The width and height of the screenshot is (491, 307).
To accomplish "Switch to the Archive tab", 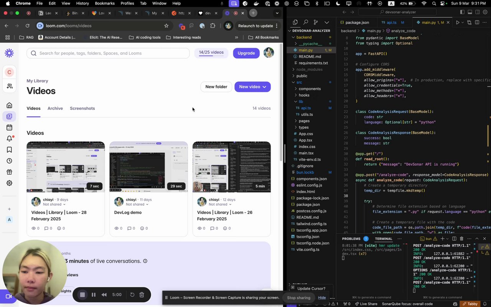I will tap(55, 108).
